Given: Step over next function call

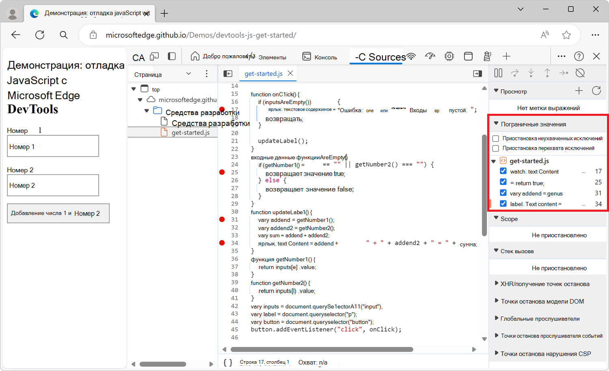Looking at the screenshot, I should click(514, 73).
